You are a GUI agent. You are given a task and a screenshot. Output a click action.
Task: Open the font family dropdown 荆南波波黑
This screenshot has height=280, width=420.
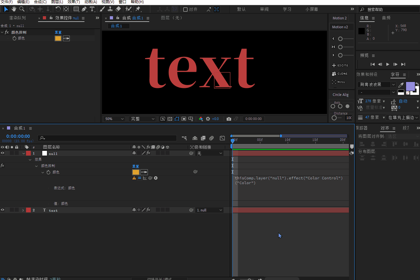click(x=377, y=85)
